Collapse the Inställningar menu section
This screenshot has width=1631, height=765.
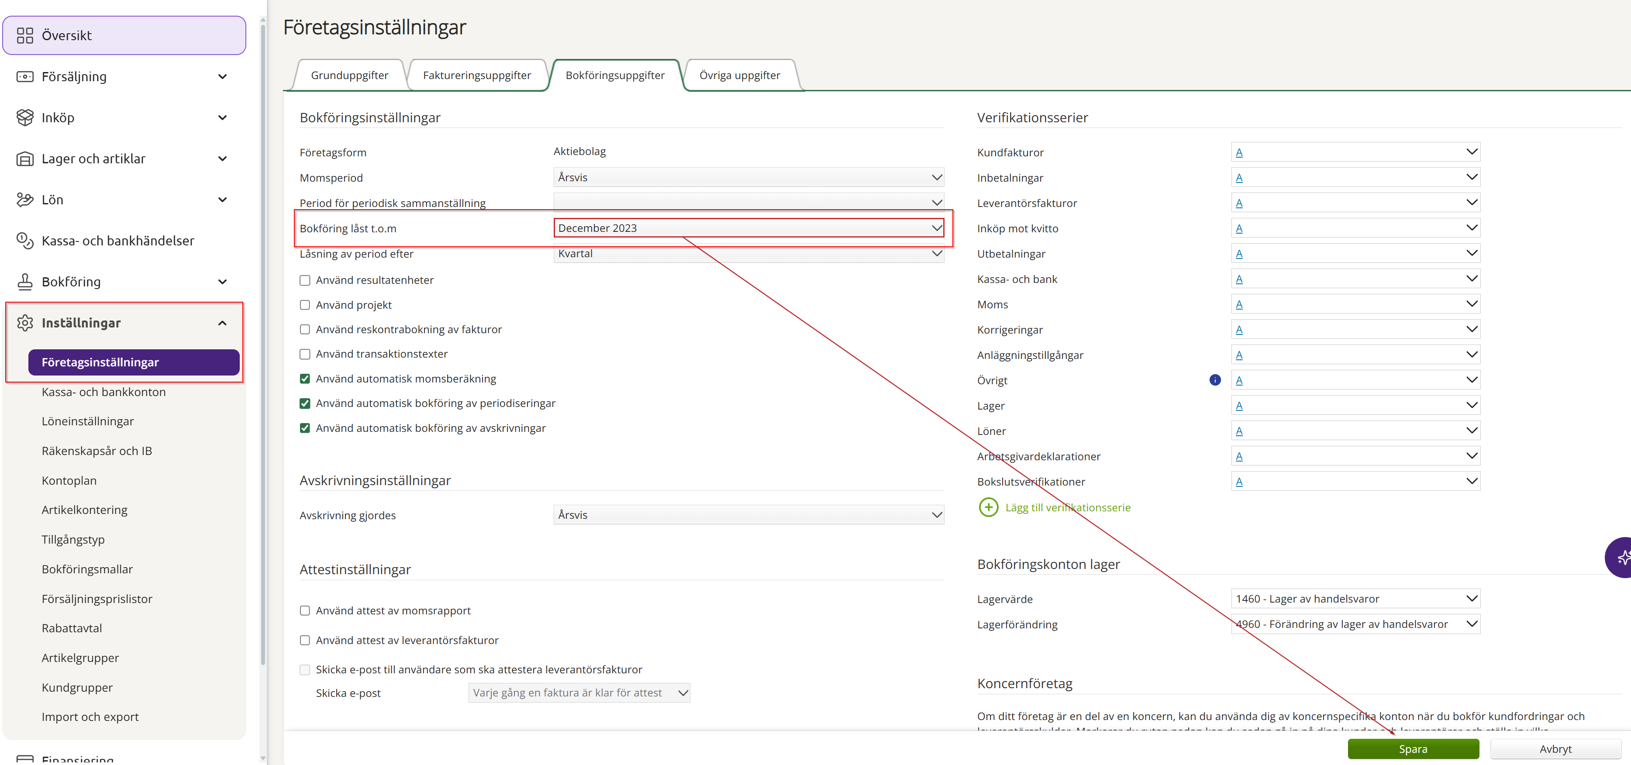click(222, 323)
